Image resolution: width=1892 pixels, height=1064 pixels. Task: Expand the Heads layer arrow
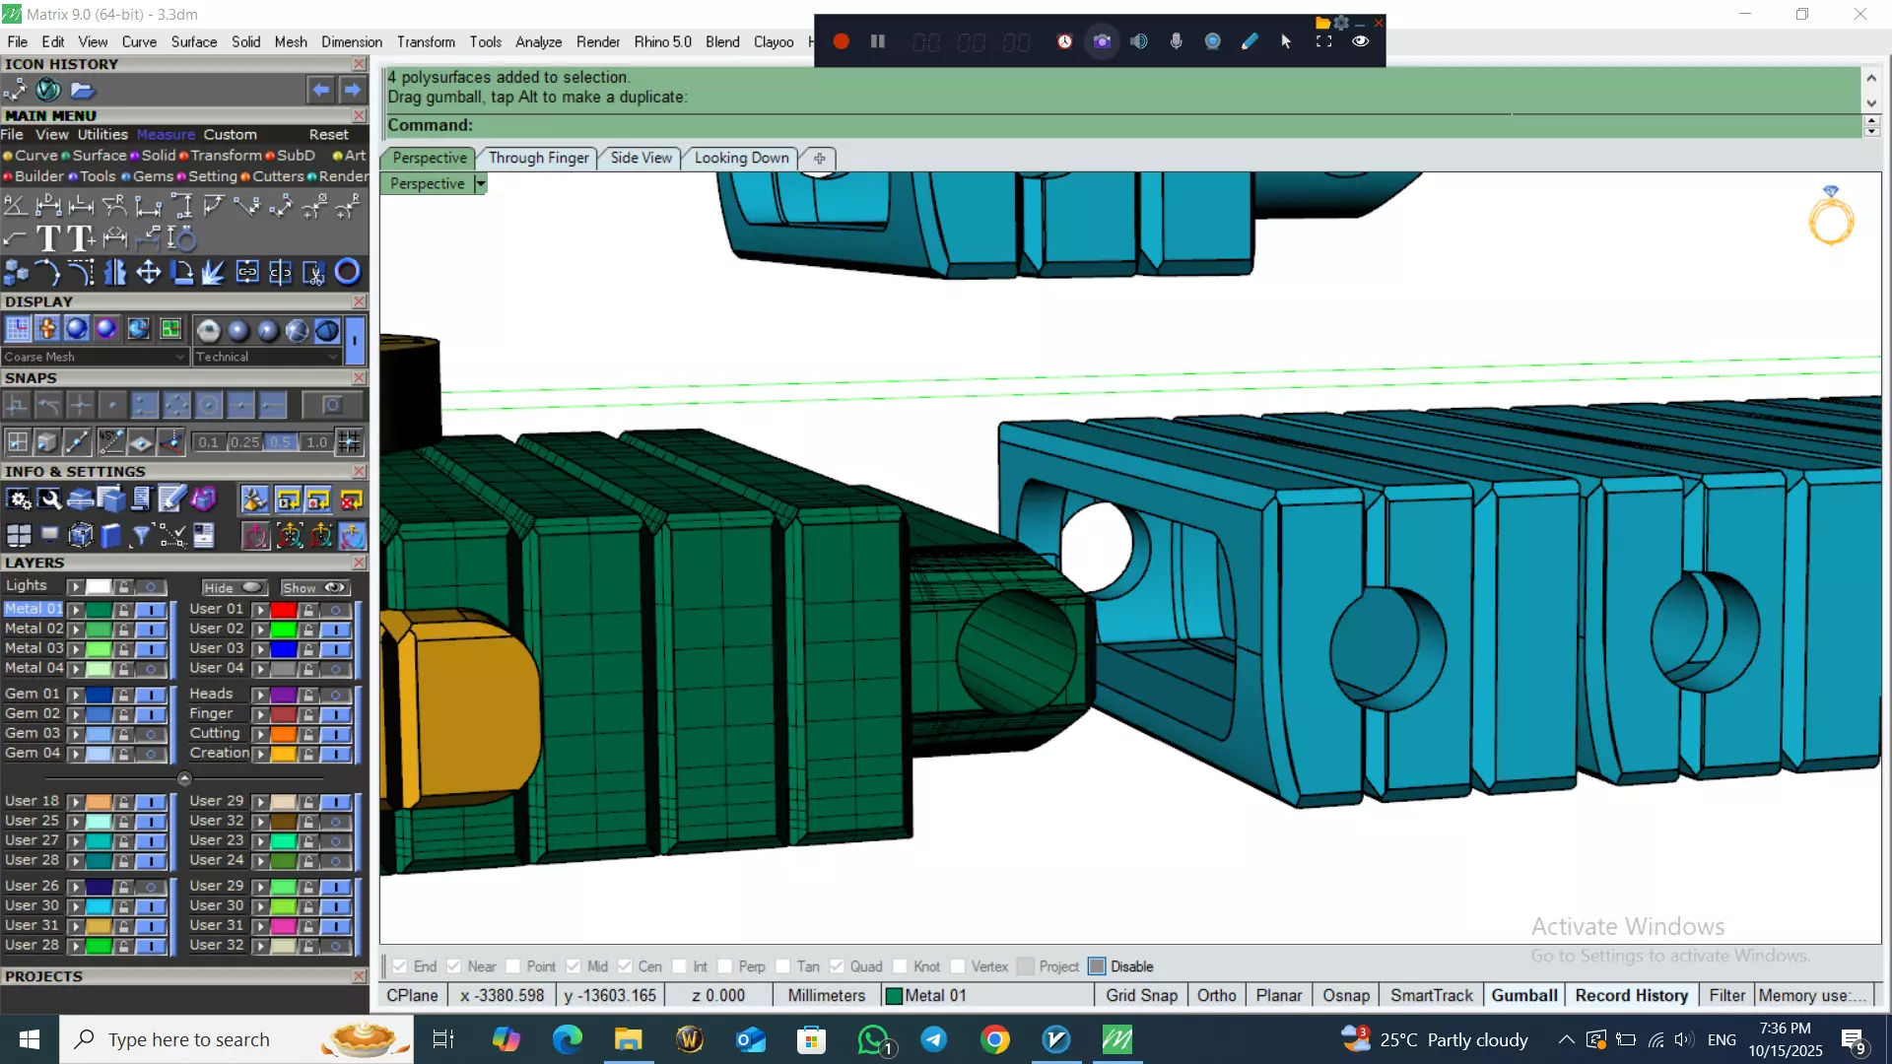(260, 695)
